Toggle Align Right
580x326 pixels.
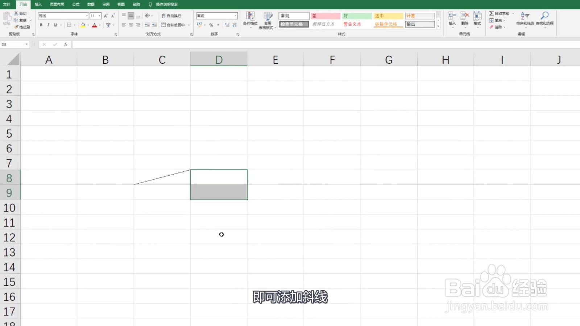pos(138,25)
